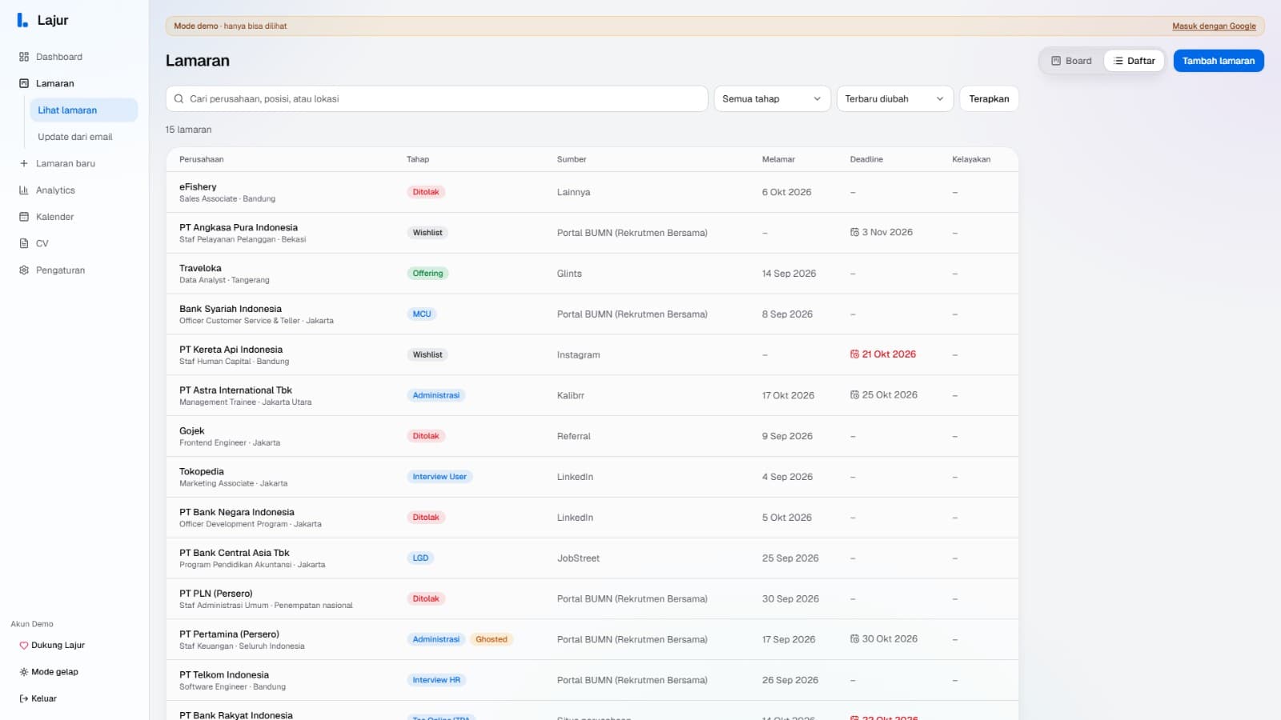The height and width of the screenshot is (720, 1281).
Task: Click calendar icon beside 3 Nov 2026
Action: (854, 232)
